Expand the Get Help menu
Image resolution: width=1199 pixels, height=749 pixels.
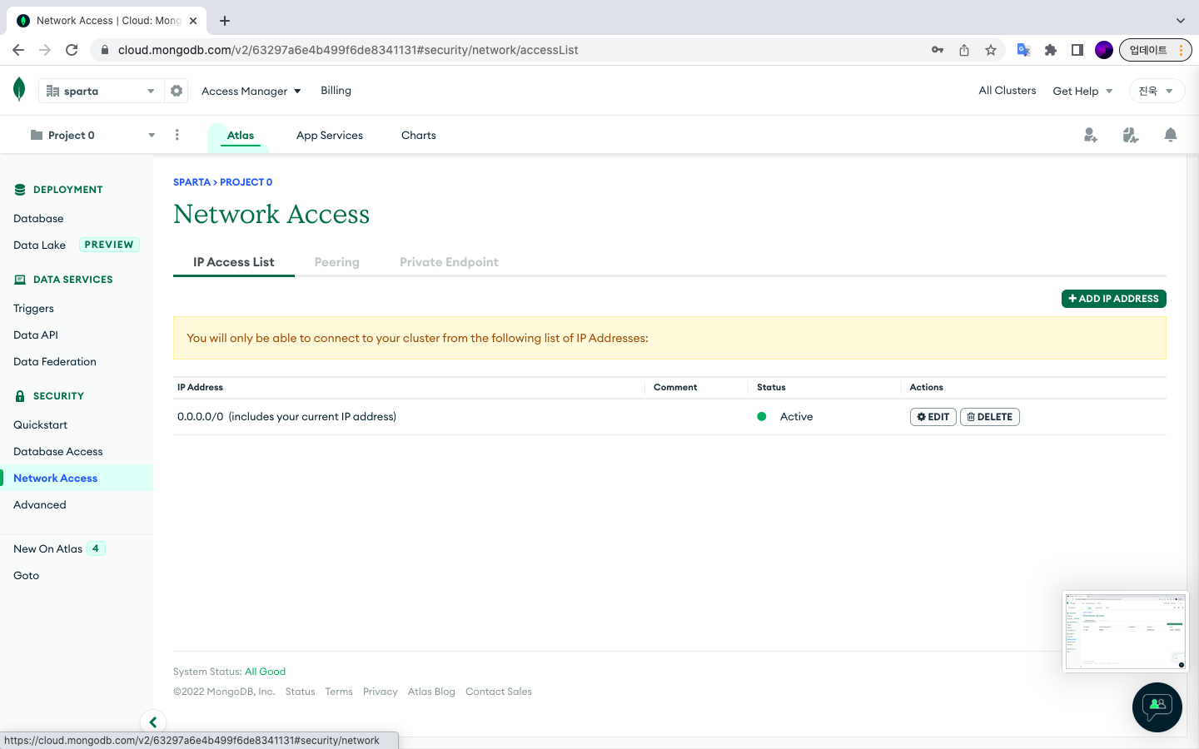[1082, 91]
